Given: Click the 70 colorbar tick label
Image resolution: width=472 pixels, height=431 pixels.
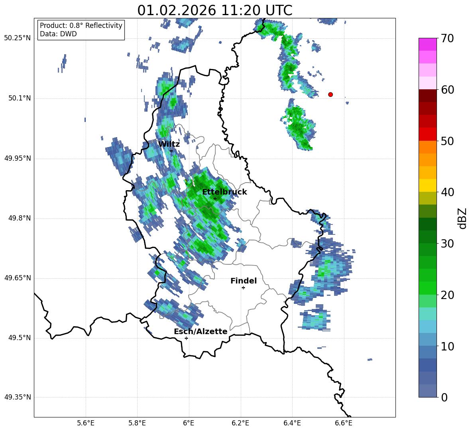Looking at the screenshot, I should (447, 39).
